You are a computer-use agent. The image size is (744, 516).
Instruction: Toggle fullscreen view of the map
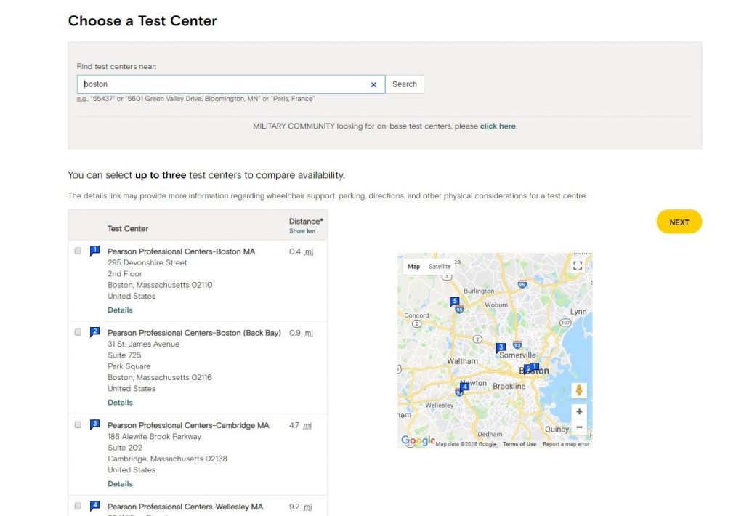(x=578, y=266)
